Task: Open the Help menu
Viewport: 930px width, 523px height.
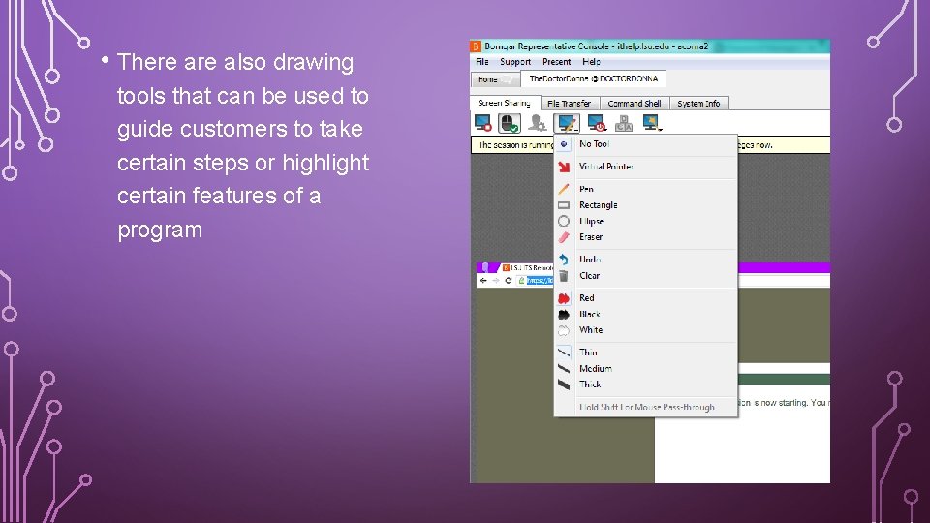Action: pos(591,62)
